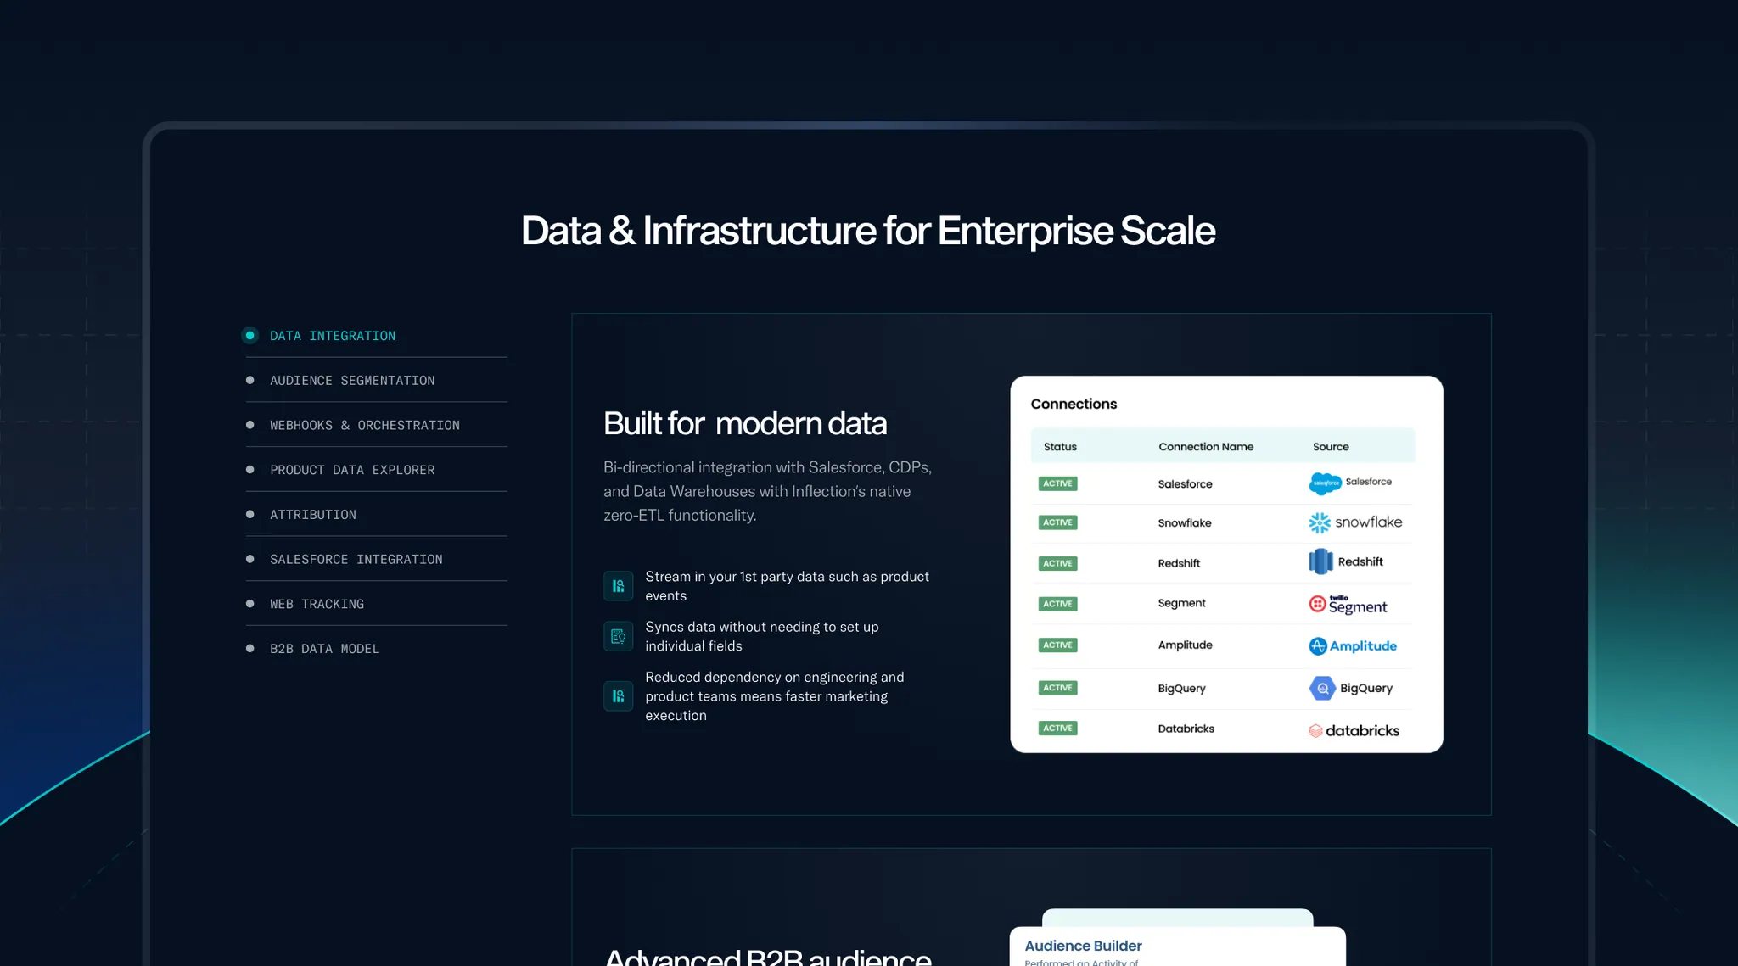1738x966 pixels.
Task: Click the Snowflake logo icon
Action: (x=1320, y=522)
